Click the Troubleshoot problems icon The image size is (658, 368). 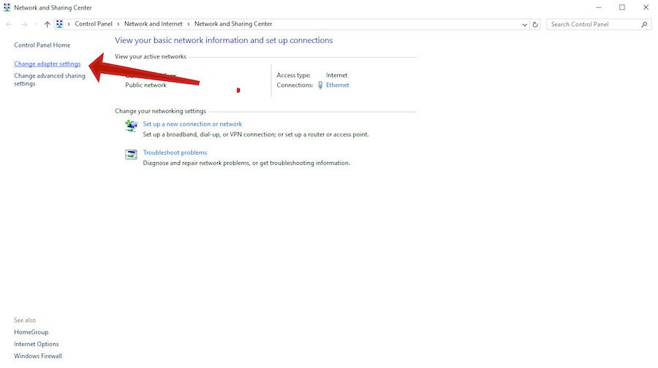coord(131,154)
